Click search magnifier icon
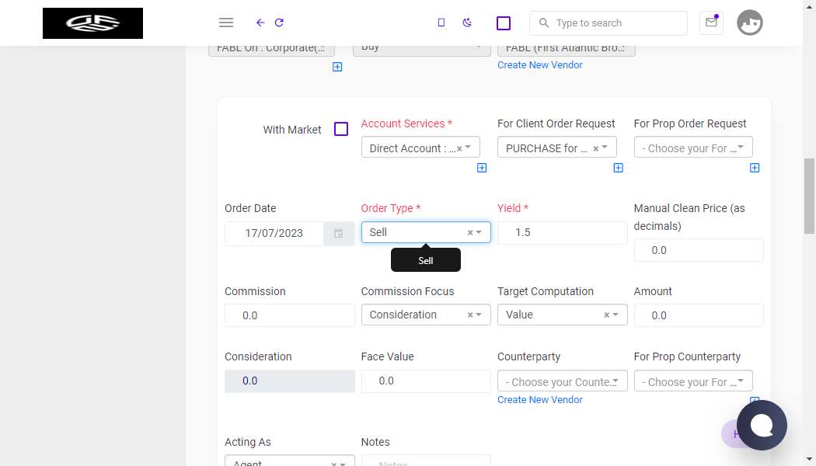816x466 pixels. 544,23
